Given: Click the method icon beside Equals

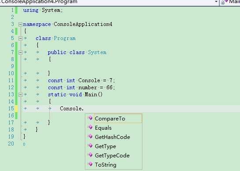Looking at the screenshot, I should (x=90, y=127).
